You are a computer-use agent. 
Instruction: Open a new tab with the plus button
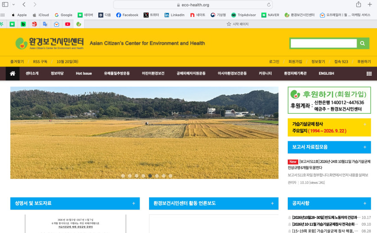(370, 5)
